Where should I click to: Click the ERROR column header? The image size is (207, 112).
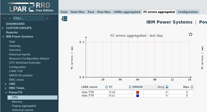point(138,87)
